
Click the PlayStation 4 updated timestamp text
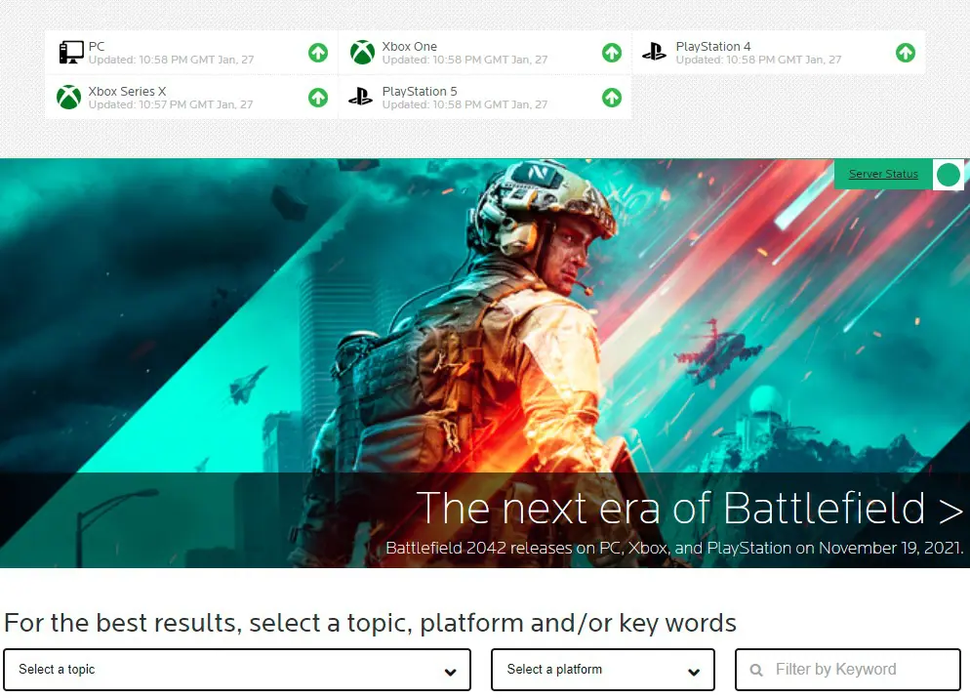pos(759,60)
